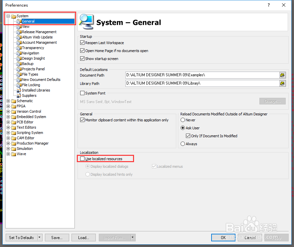
Task: Click the Load... button
Action: 83,237
